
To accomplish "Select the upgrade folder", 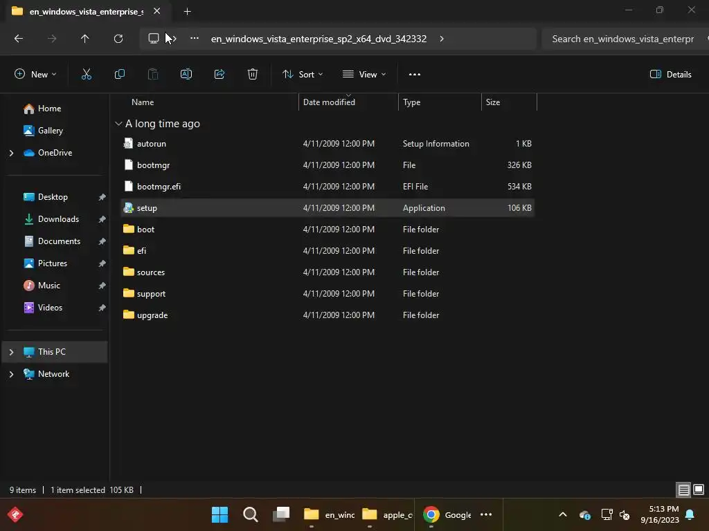I will click(x=327, y=315).
